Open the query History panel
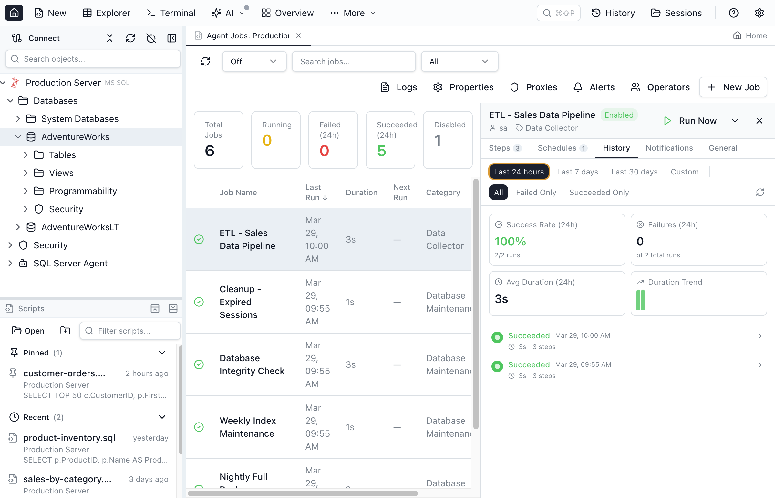 point(613,13)
